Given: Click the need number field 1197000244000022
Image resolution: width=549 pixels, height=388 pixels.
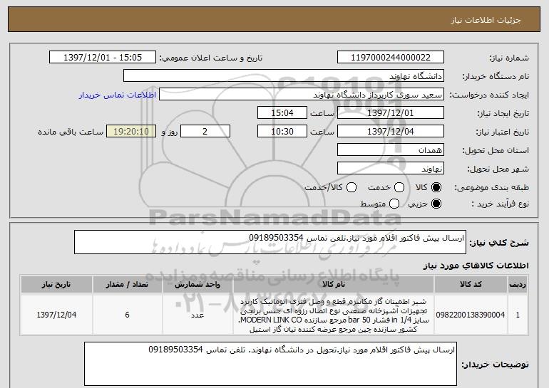Looking at the screenshot, I should coord(391,58).
